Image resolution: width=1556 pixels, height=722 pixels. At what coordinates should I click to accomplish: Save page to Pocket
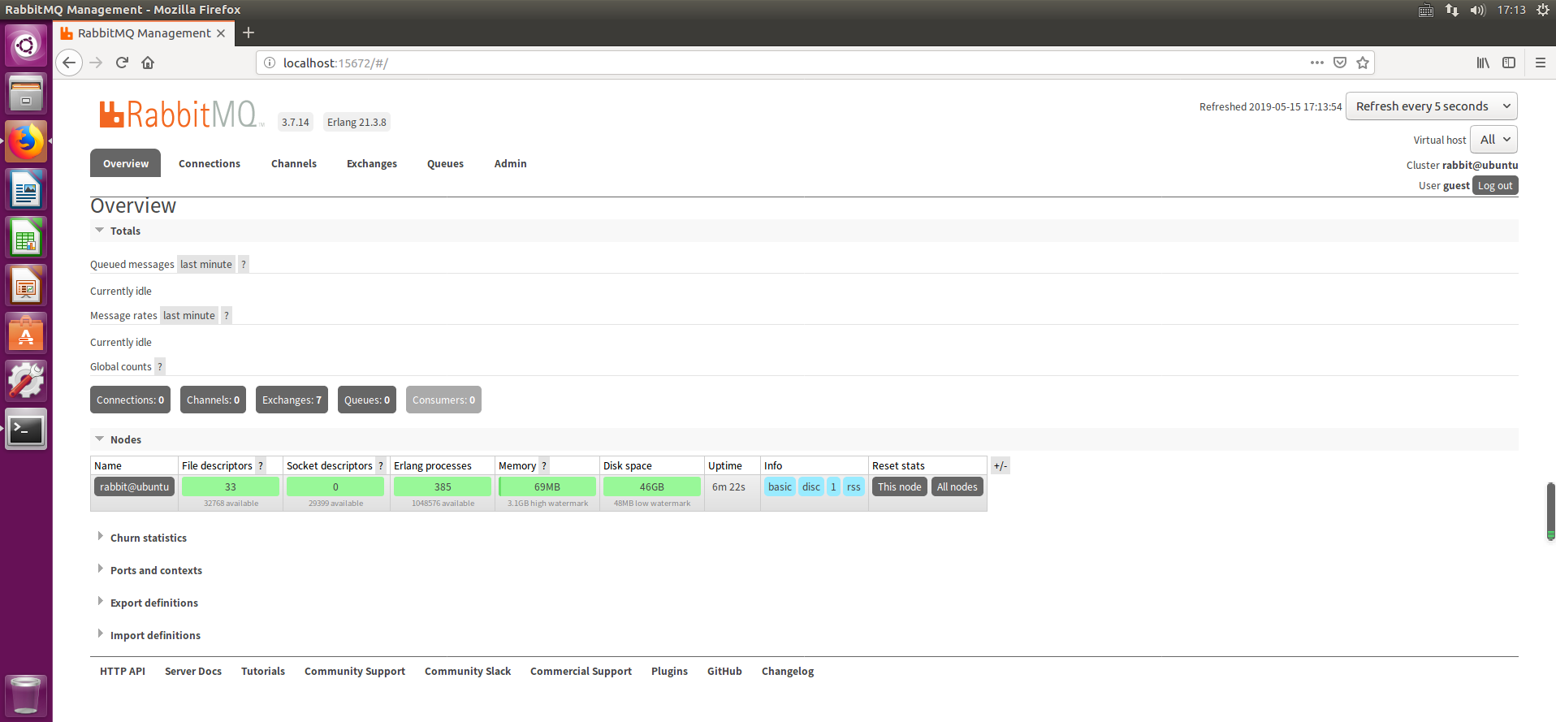click(1340, 63)
